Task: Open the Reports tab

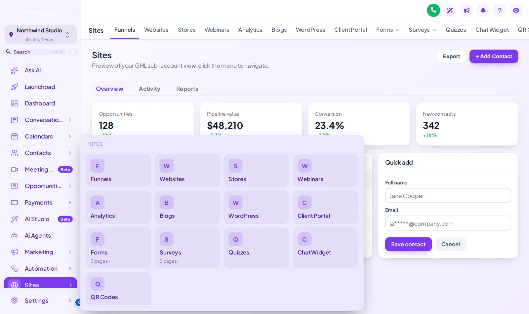Action: click(x=187, y=89)
